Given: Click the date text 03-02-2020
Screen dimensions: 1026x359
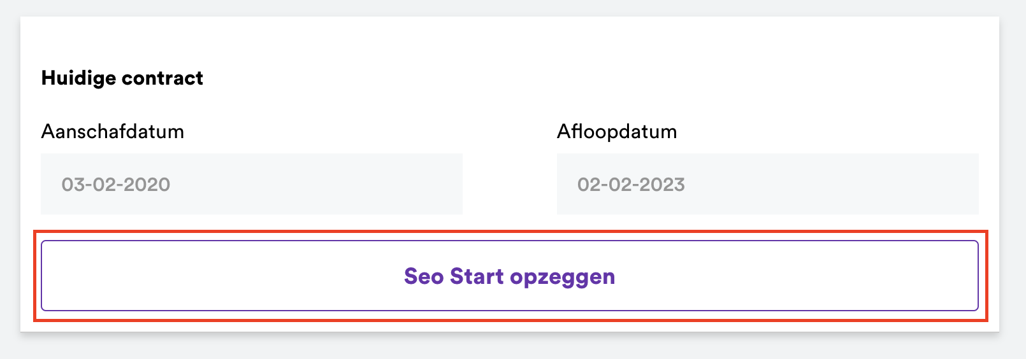Looking at the screenshot, I should [116, 185].
